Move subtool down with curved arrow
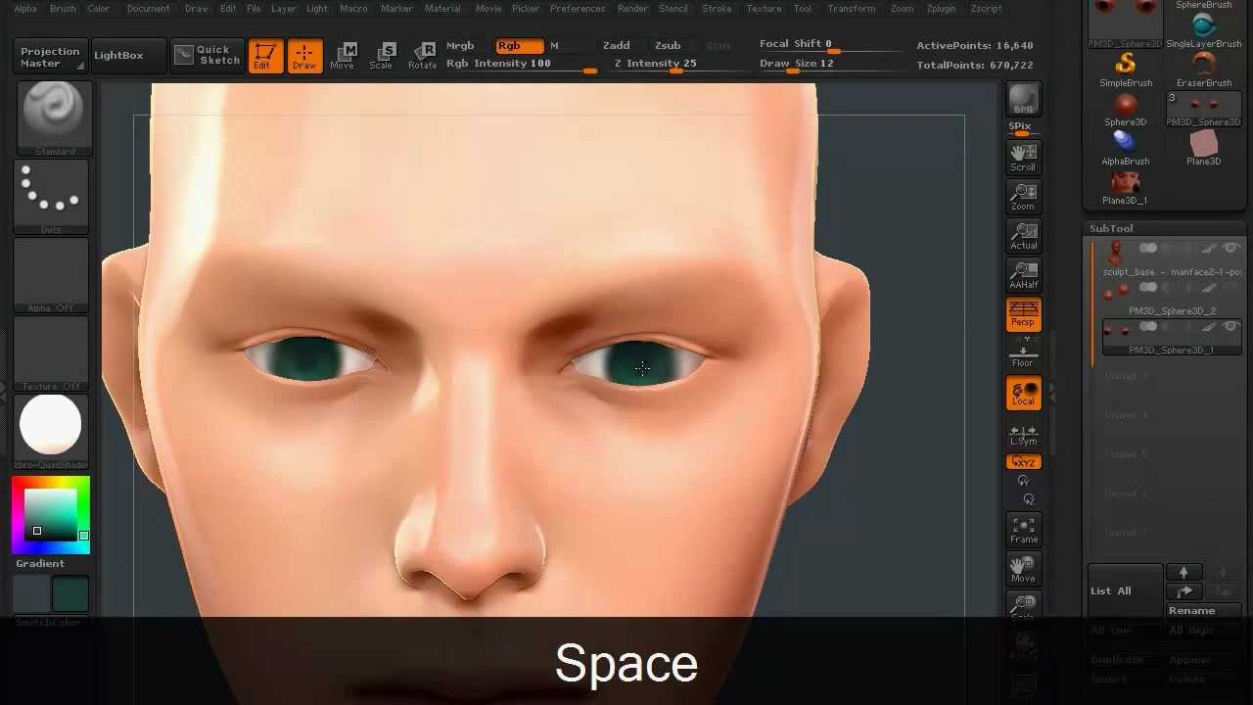Screen dimensions: 1253x705 pos(1183,591)
